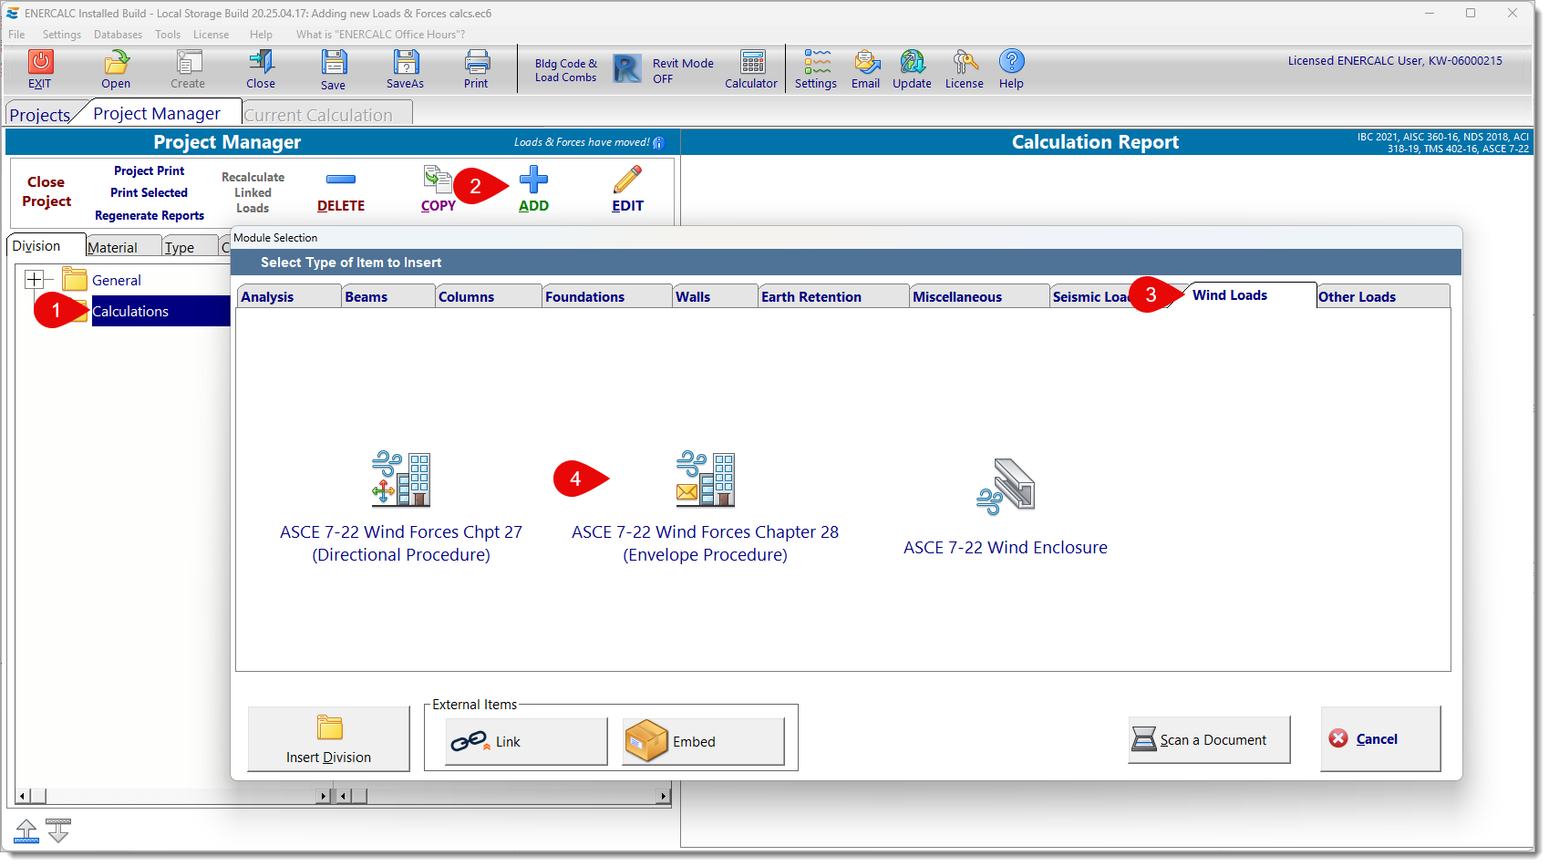Open the Tools menu

[x=168, y=35]
